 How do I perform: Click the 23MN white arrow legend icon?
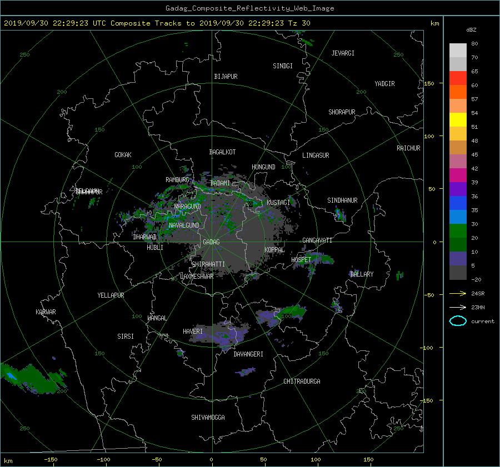[x=458, y=307]
